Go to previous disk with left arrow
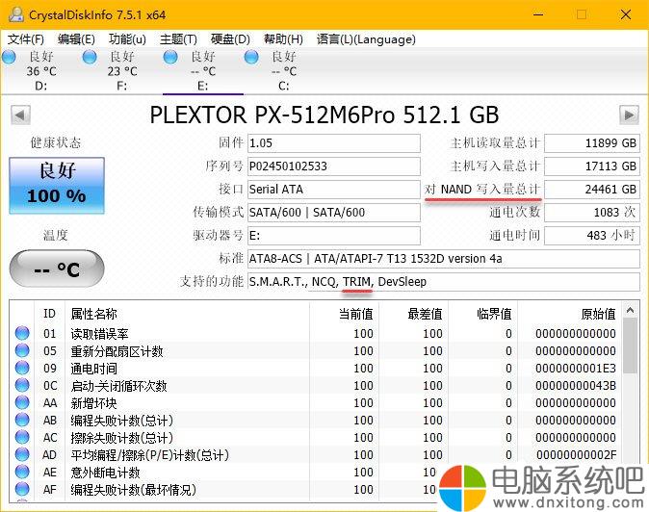This screenshot has height=512, width=649. click(20, 115)
